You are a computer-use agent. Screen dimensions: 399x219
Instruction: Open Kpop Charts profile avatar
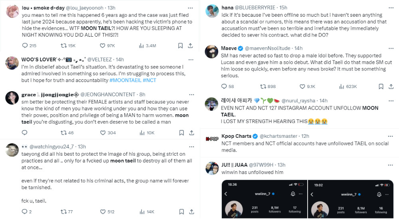point(212,139)
